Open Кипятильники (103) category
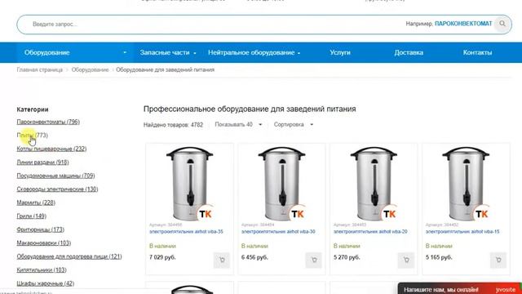The image size is (522, 294). coord(42,270)
